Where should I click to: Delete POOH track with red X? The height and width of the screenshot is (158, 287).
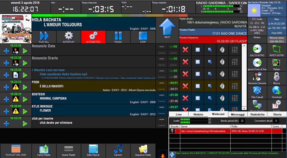pyautogui.click(x=186, y=86)
